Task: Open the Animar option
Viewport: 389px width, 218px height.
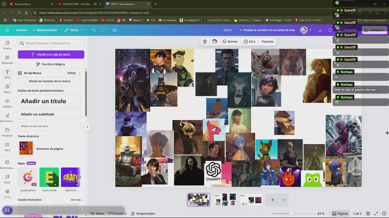Action: pyautogui.click(x=230, y=41)
